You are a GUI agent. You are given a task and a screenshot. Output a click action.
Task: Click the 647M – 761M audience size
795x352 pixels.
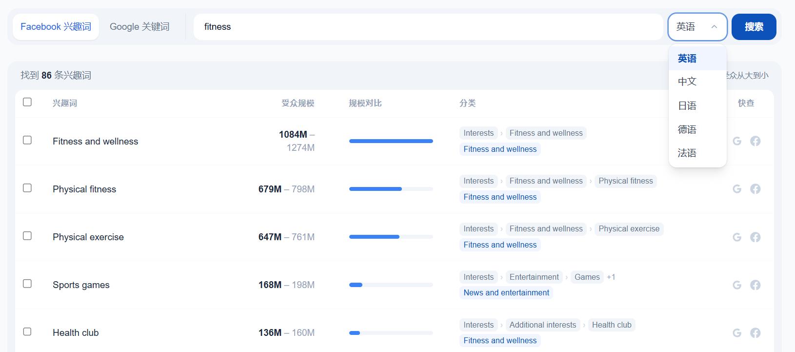[286, 237]
